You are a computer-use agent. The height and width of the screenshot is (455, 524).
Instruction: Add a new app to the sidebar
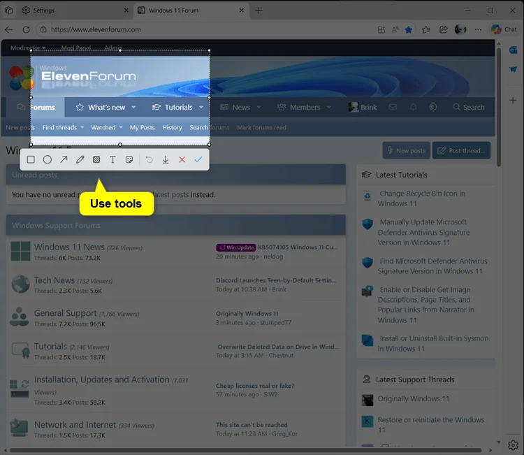pyautogui.click(x=513, y=100)
